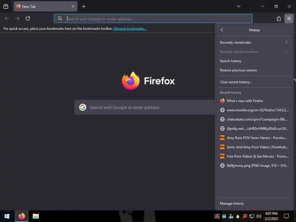The height and width of the screenshot is (222, 296).
Task: Click the people tray icon
Action: 231,216
